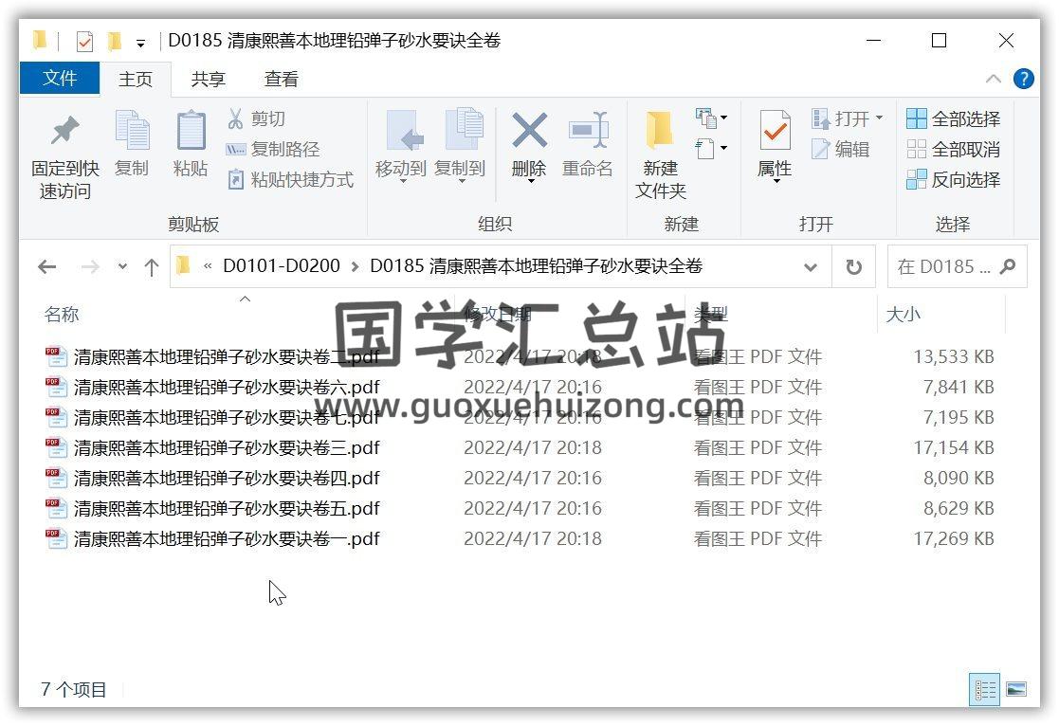The width and height of the screenshot is (1059, 726).
Task: Click the Edit (编辑) item
Action: [840, 149]
